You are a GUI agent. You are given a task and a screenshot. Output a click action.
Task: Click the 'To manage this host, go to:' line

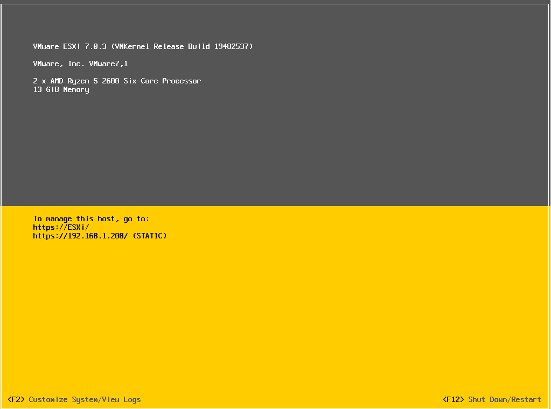[x=92, y=218]
